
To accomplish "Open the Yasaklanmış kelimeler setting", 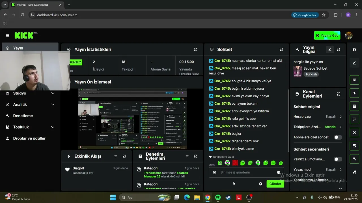I will [318, 180].
